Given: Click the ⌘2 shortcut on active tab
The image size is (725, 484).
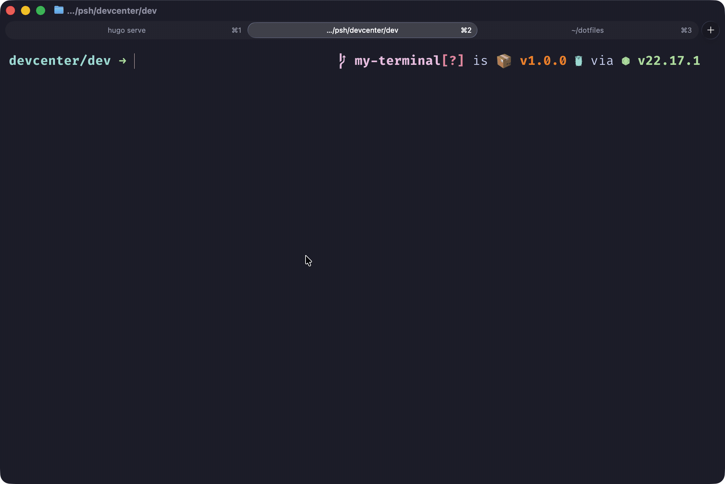Looking at the screenshot, I should [x=466, y=30].
